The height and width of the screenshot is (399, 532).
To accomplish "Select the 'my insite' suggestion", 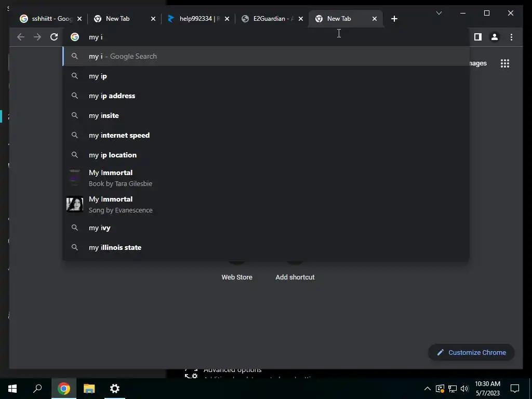I will (x=266, y=115).
